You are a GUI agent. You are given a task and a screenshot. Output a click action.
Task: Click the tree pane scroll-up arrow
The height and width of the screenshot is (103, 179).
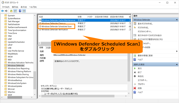point(35,15)
